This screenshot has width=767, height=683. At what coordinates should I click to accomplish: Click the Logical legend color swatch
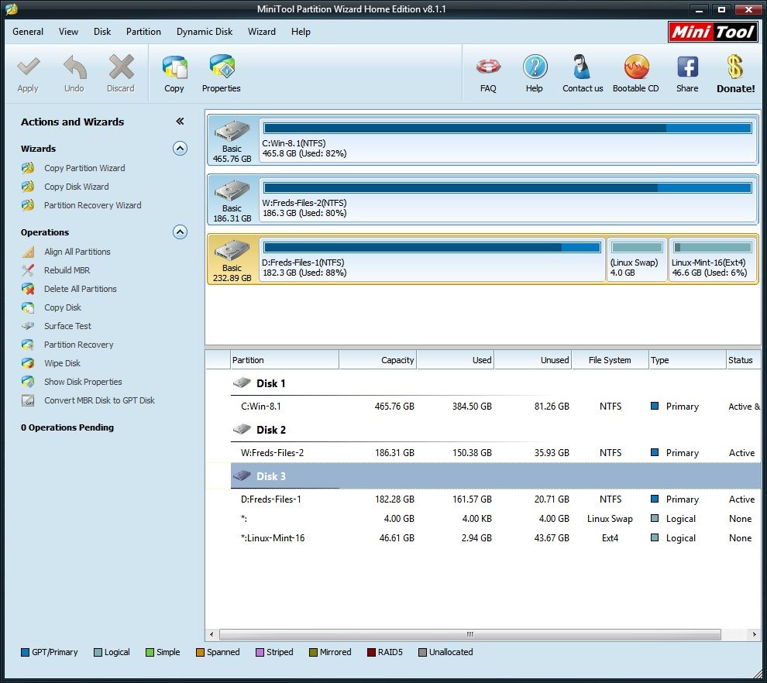coord(97,652)
